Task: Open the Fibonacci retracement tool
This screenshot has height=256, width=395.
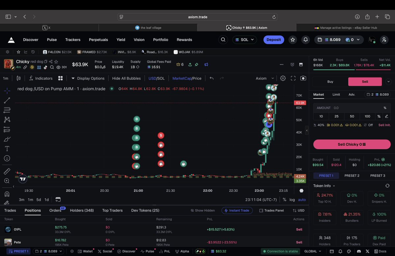Action: (x=7, y=110)
